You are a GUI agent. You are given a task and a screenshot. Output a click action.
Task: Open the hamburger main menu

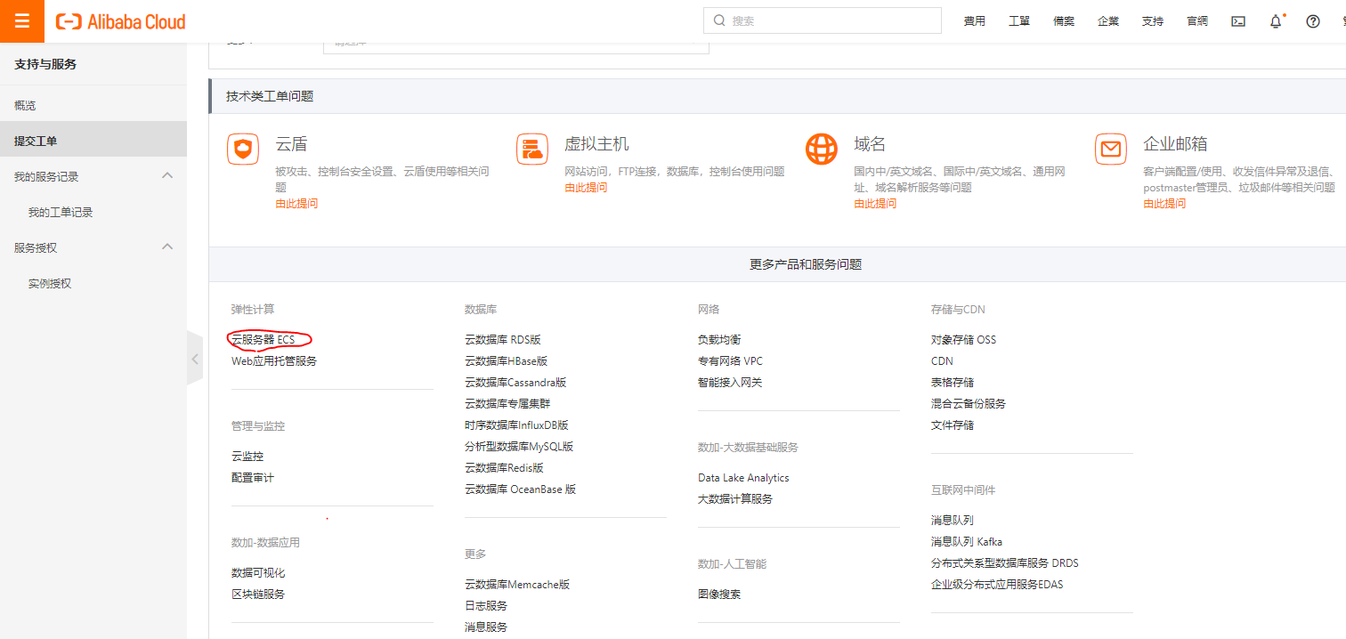[x=22, y=21]
